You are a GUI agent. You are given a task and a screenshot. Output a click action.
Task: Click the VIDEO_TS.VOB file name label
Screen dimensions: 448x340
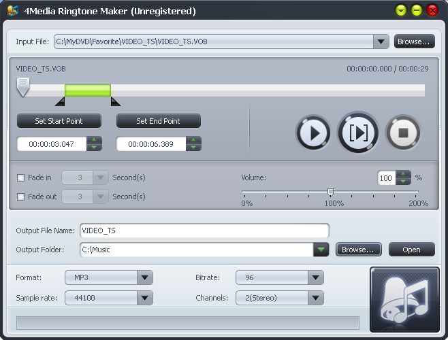[x=41, y=69]
